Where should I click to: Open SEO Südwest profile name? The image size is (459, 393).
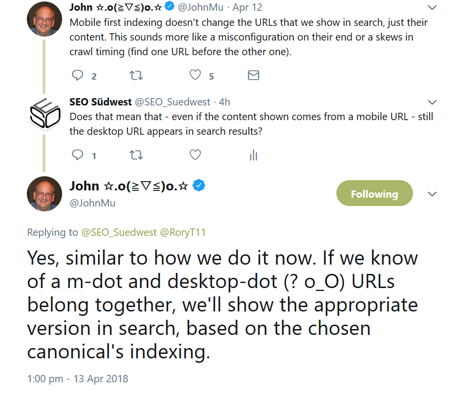click(x=101, y=102)
